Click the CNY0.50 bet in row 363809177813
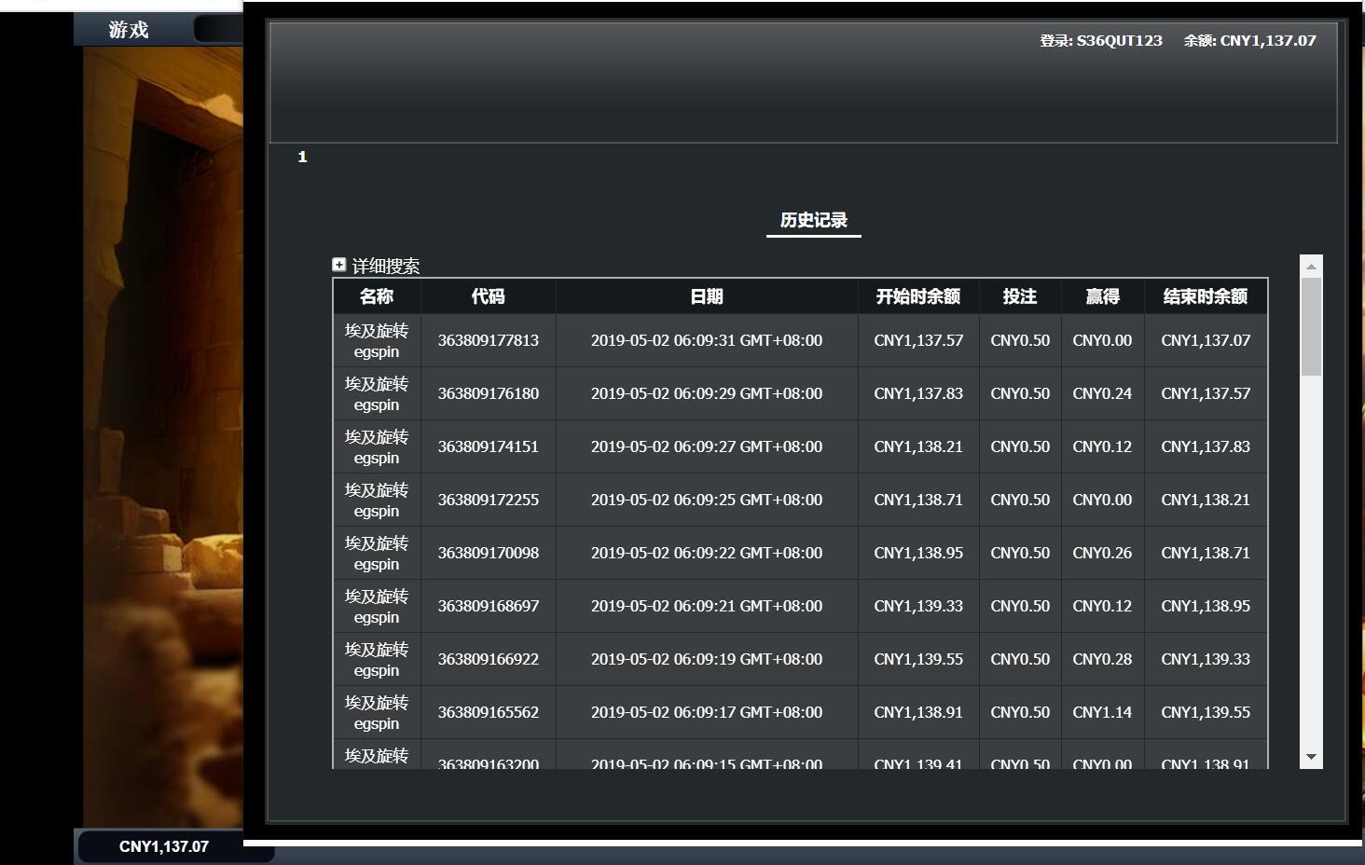The image size is (1365, 865). [1020, 340]
